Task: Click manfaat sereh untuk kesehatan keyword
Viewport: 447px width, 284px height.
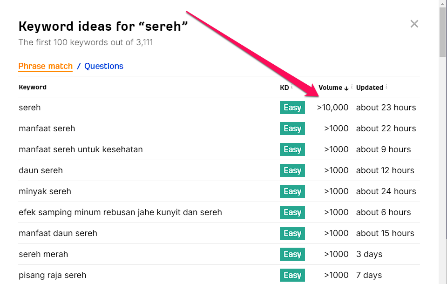Action: (x=81, y=149)
